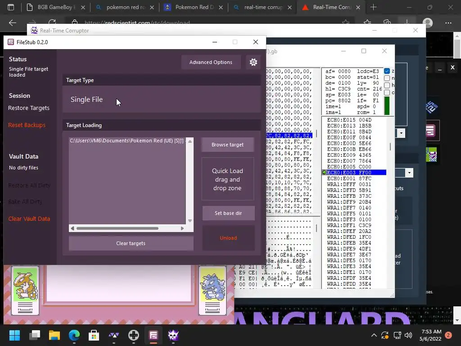Click the target list scroll-down arrow
The image size is (461, 346).
click(x=190, y=221)
